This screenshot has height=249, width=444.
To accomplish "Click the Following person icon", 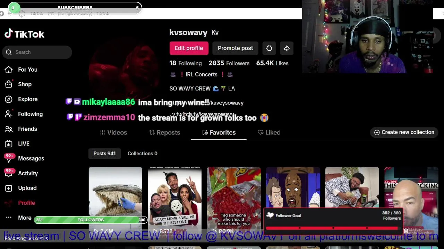I will (x=9, y=114).
